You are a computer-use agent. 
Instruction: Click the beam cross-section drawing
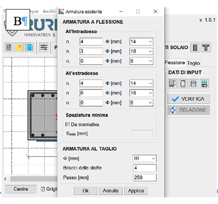point(43,115)
